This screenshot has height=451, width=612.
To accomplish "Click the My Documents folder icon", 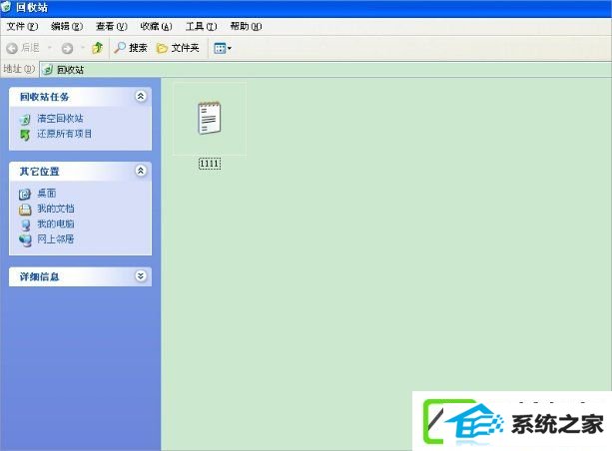I will click(x=25, y=210).
